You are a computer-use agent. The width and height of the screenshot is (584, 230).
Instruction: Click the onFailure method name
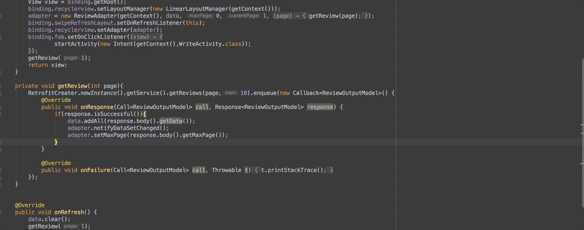96,170
